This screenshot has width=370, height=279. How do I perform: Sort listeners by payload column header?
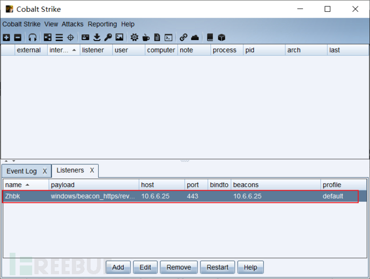click(94, 185)
